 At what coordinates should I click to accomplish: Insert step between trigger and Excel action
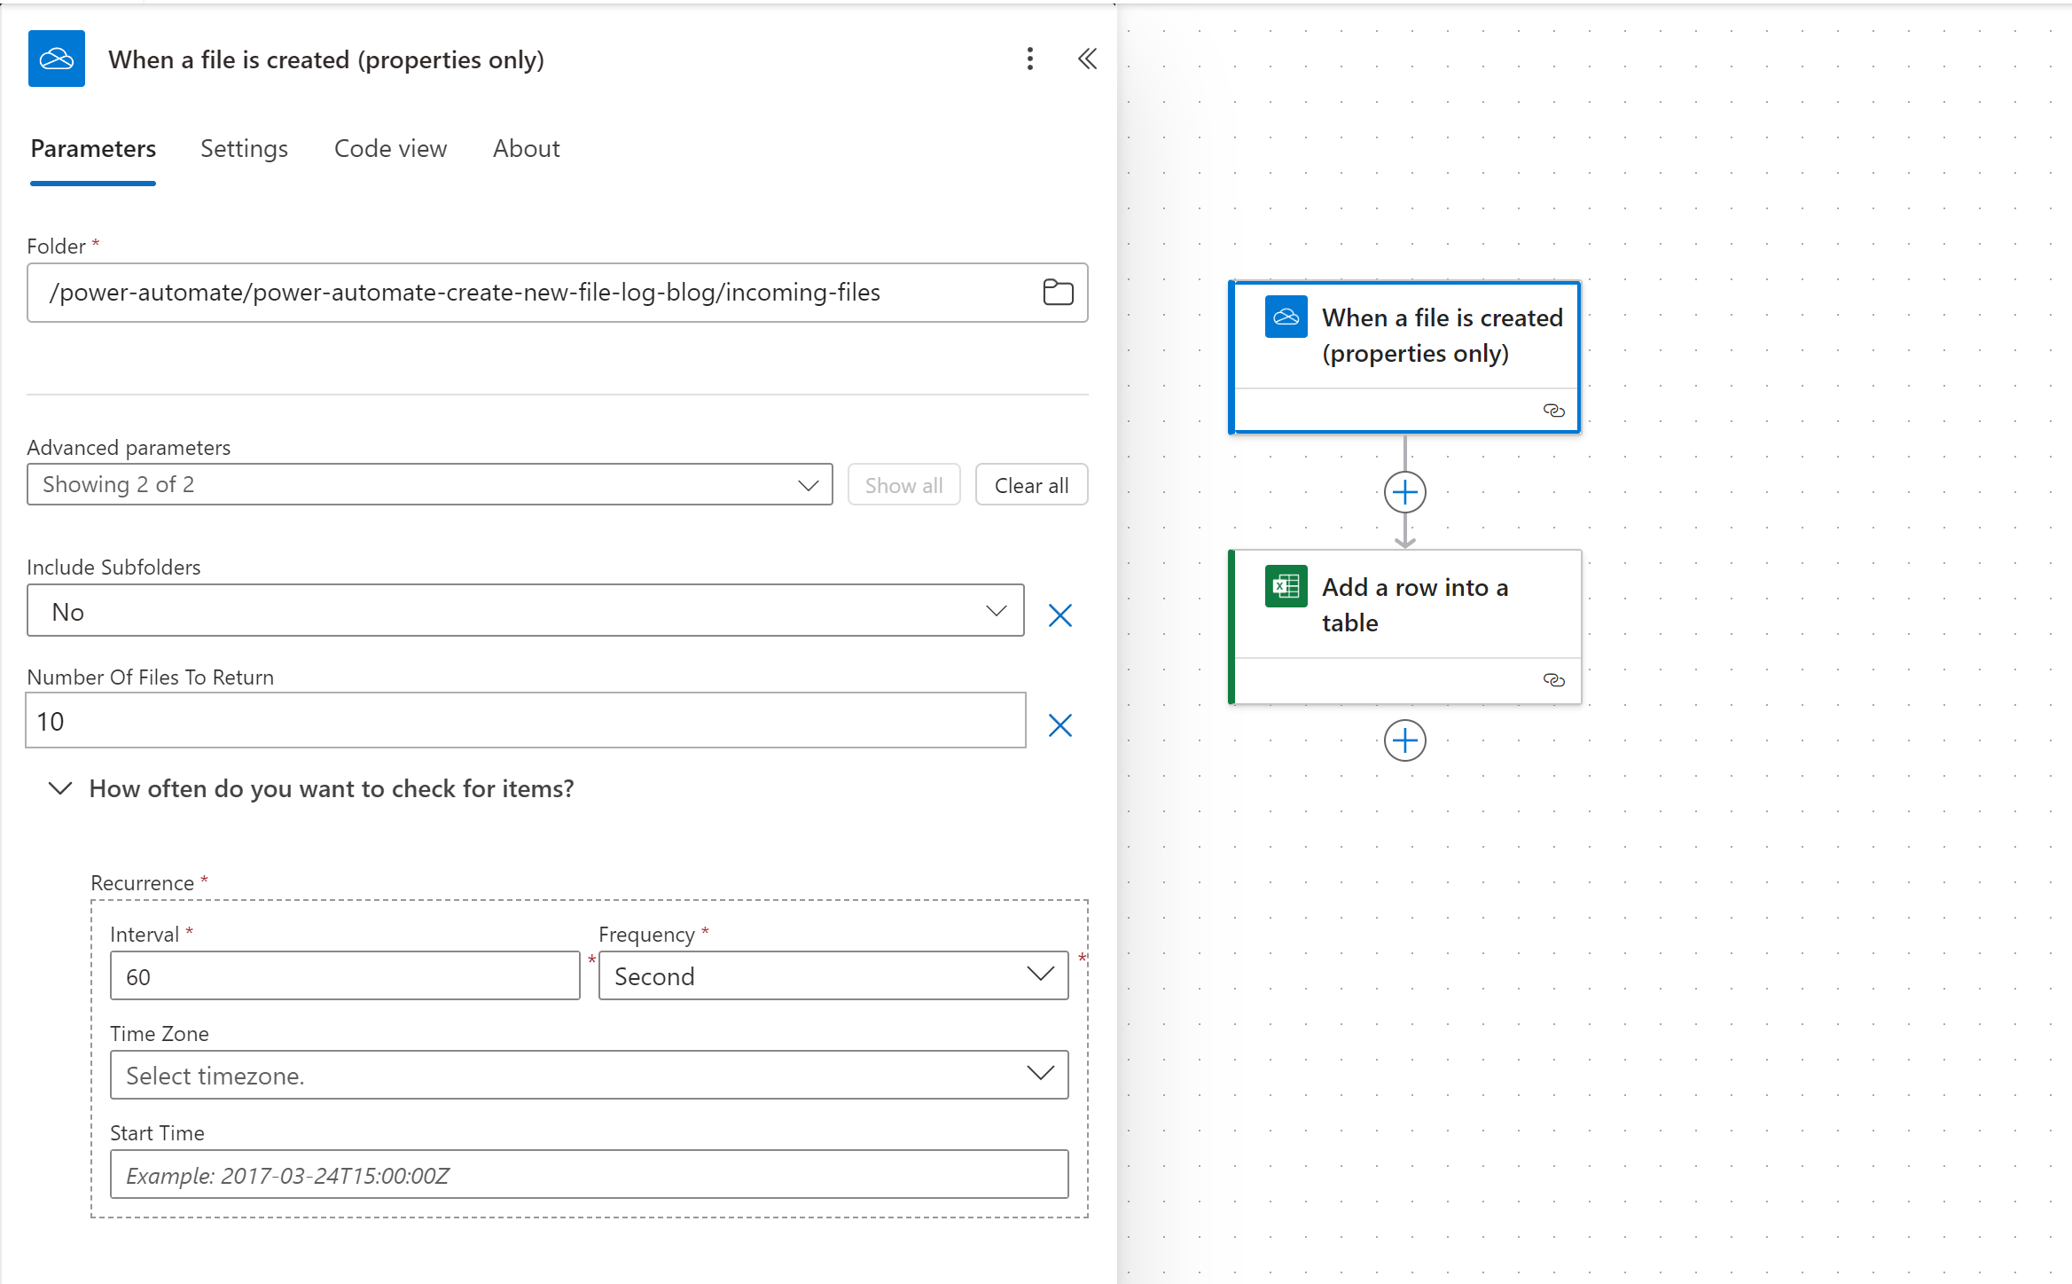[1404, 492]
